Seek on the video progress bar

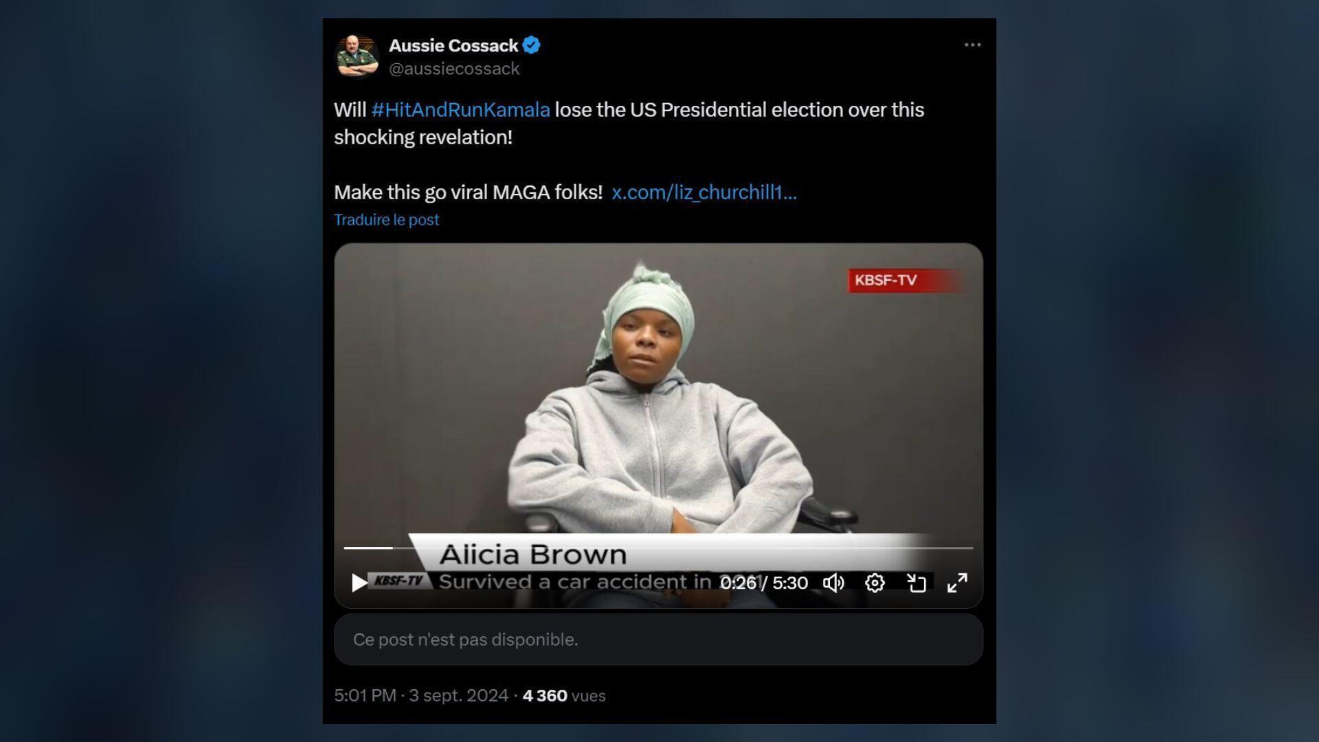[658, 548]
